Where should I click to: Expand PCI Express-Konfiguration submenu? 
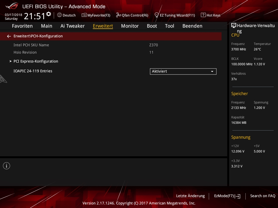point(36,61)
